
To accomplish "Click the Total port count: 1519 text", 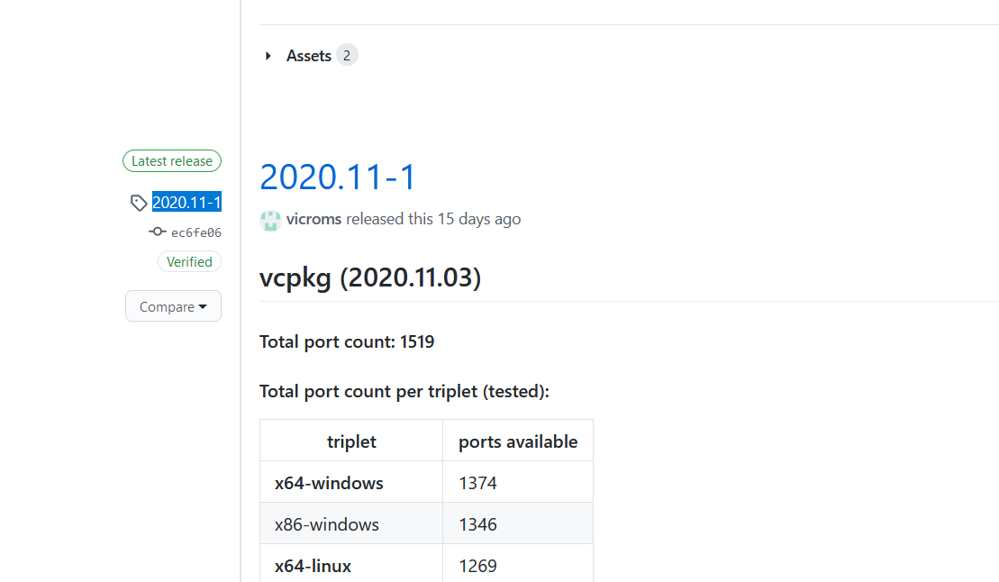I will [x=346, y=341].
